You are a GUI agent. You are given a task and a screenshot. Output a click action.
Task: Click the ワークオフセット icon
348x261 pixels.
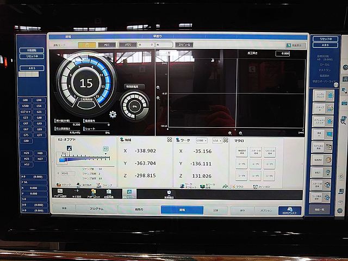click(x=184, y=186)
